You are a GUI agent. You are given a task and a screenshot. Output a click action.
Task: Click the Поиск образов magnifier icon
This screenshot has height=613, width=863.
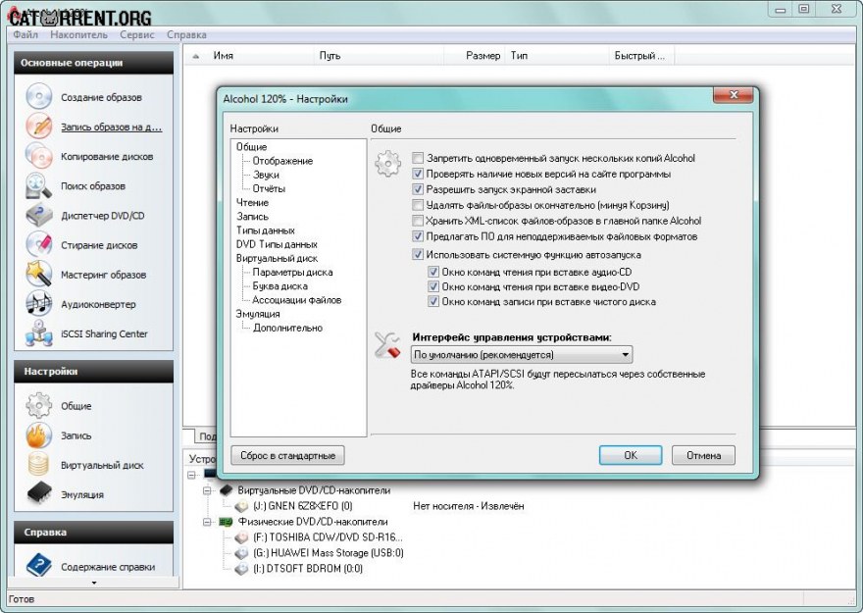38,185
